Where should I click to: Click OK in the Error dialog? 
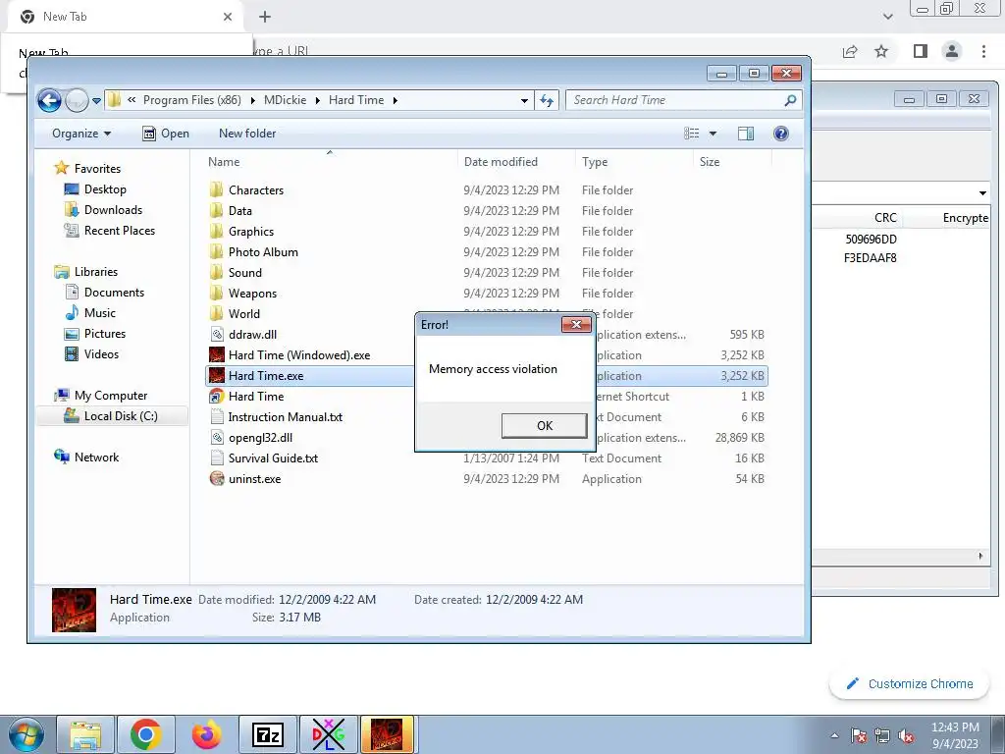click(544, 426)
